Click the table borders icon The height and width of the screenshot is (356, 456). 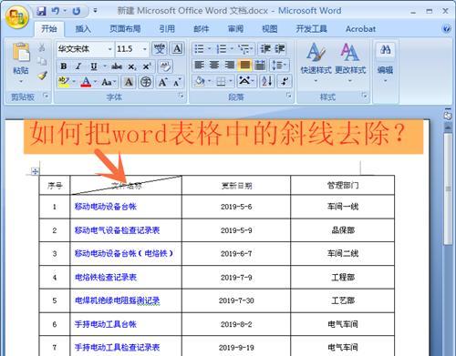click(221, 81)
